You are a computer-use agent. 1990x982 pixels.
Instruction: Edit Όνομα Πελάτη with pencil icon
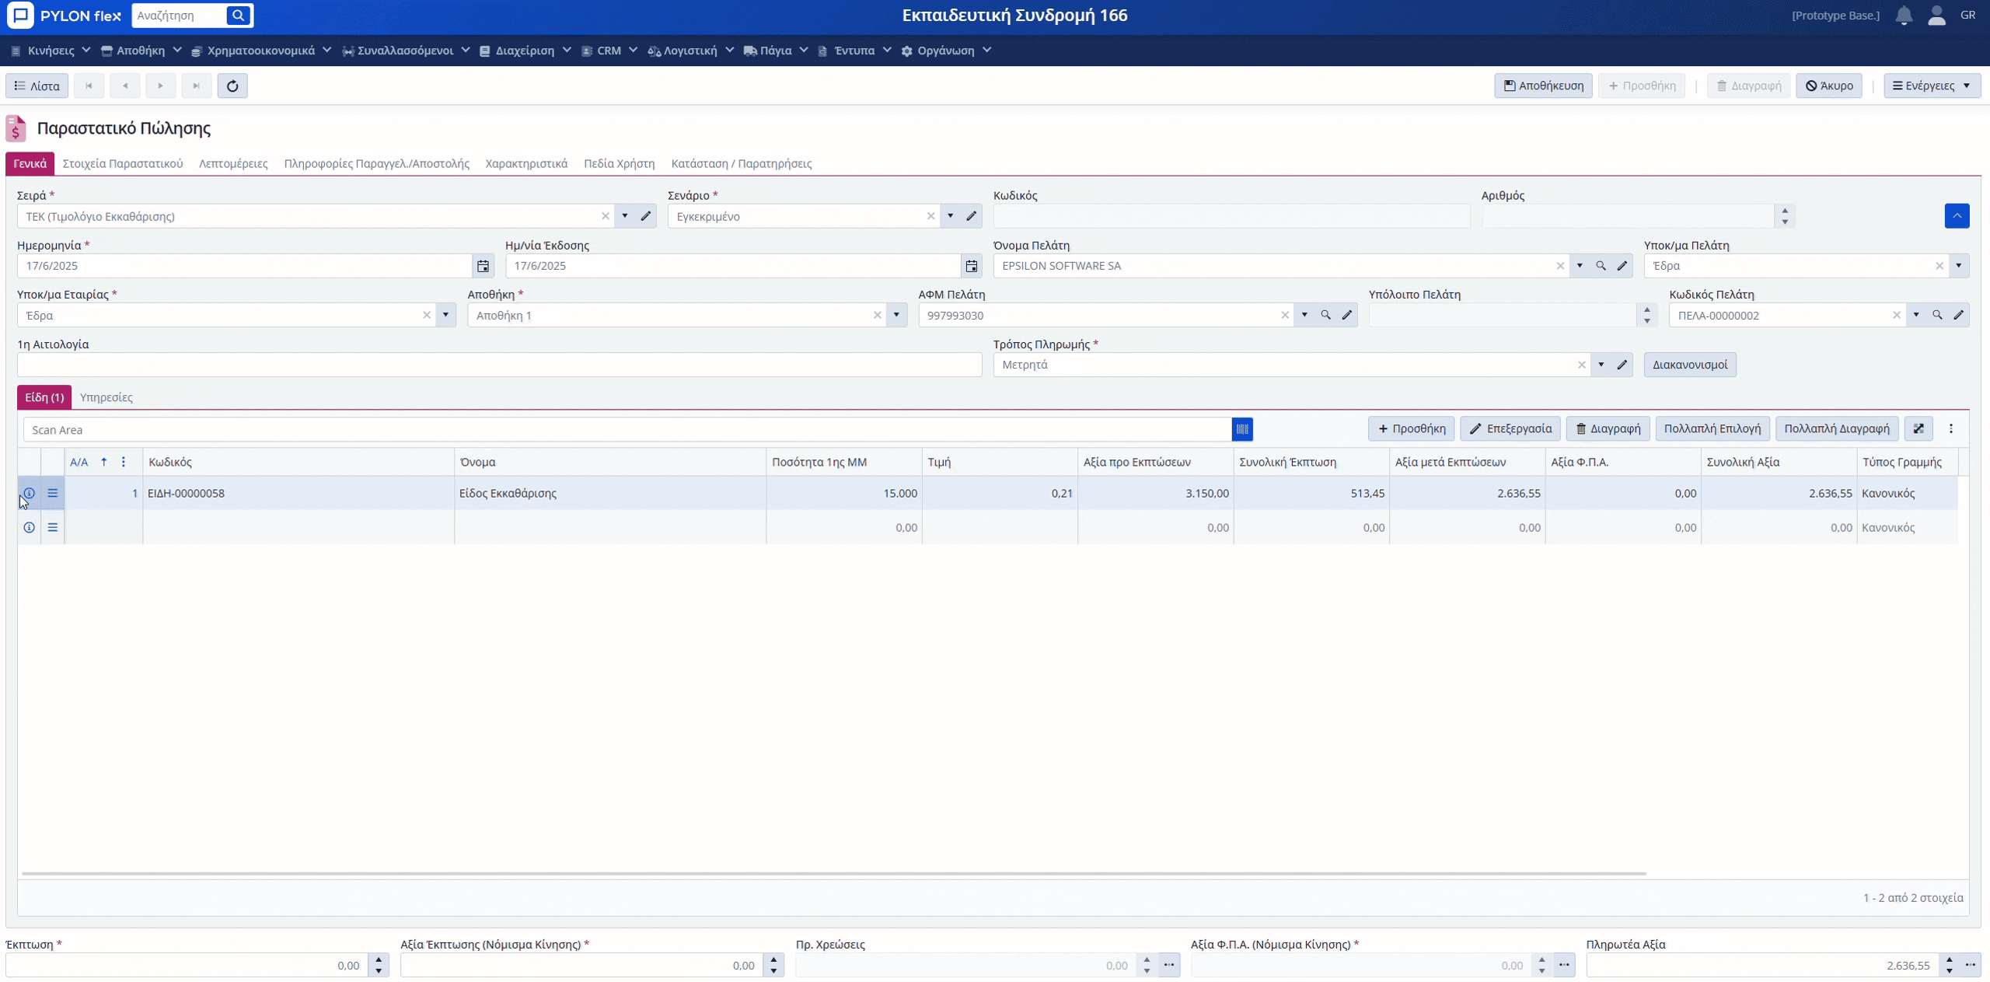[x=1622, y=266]
